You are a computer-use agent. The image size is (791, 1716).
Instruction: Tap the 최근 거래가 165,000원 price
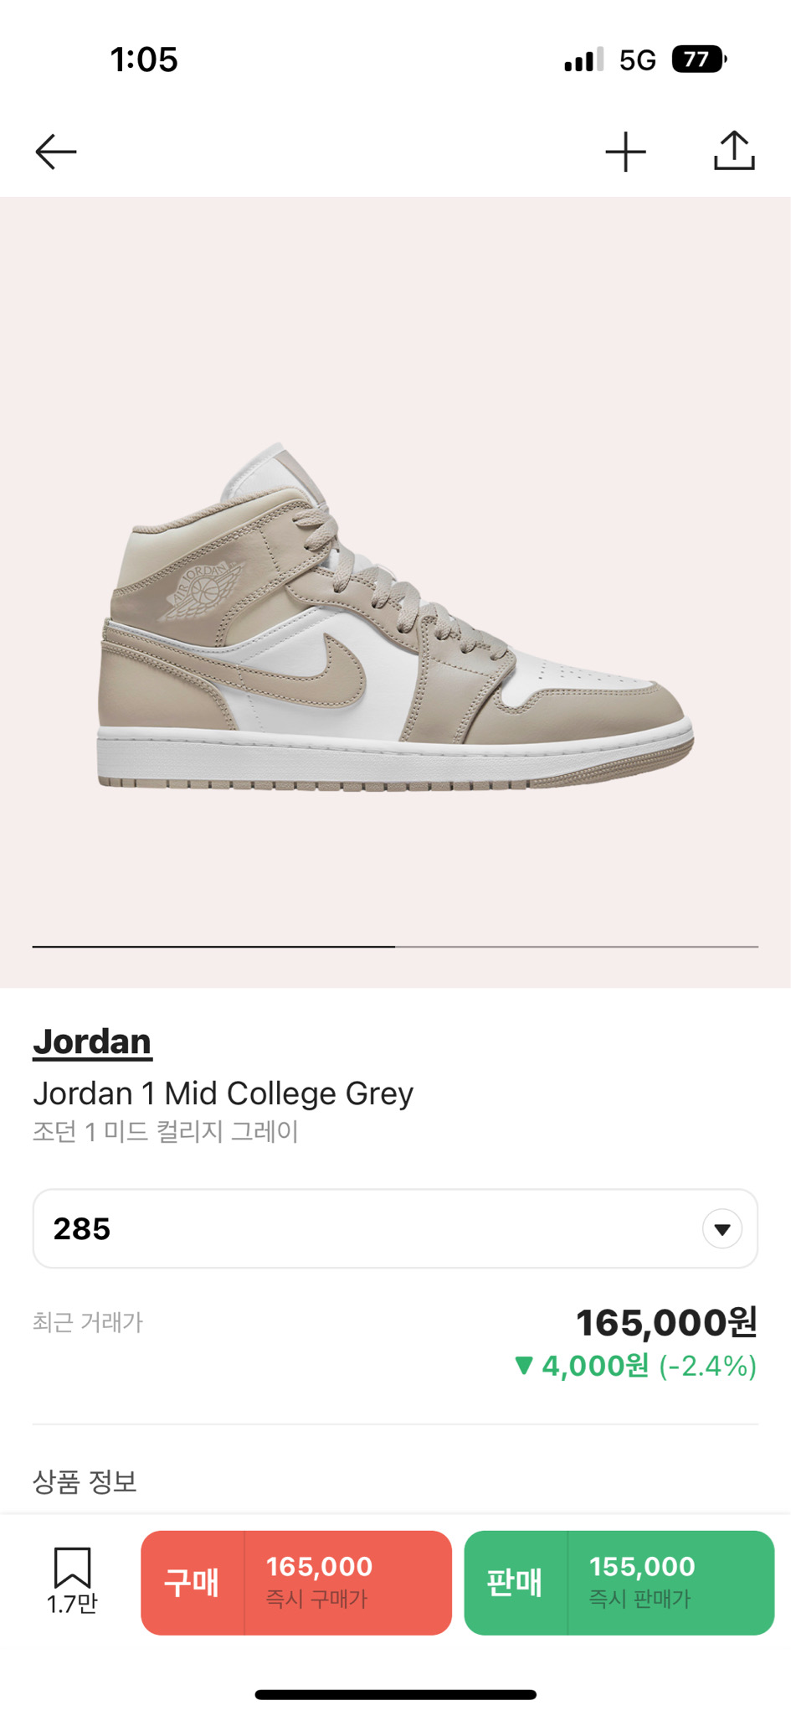point(666,1323)
